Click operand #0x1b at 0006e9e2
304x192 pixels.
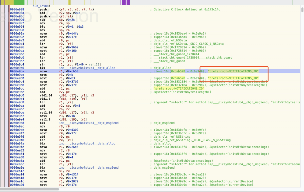70,116
